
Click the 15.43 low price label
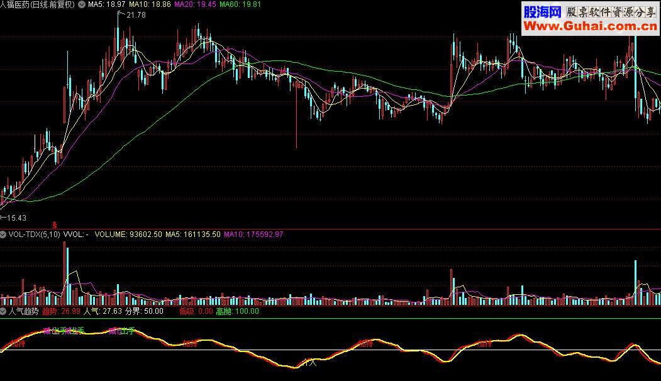[x=16, y=218]
